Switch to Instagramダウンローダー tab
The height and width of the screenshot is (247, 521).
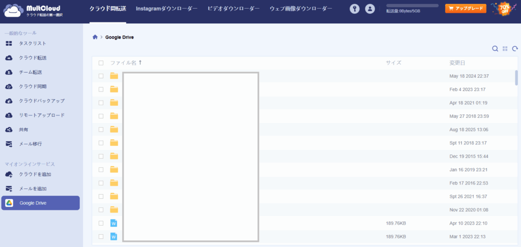pos(166,9)
